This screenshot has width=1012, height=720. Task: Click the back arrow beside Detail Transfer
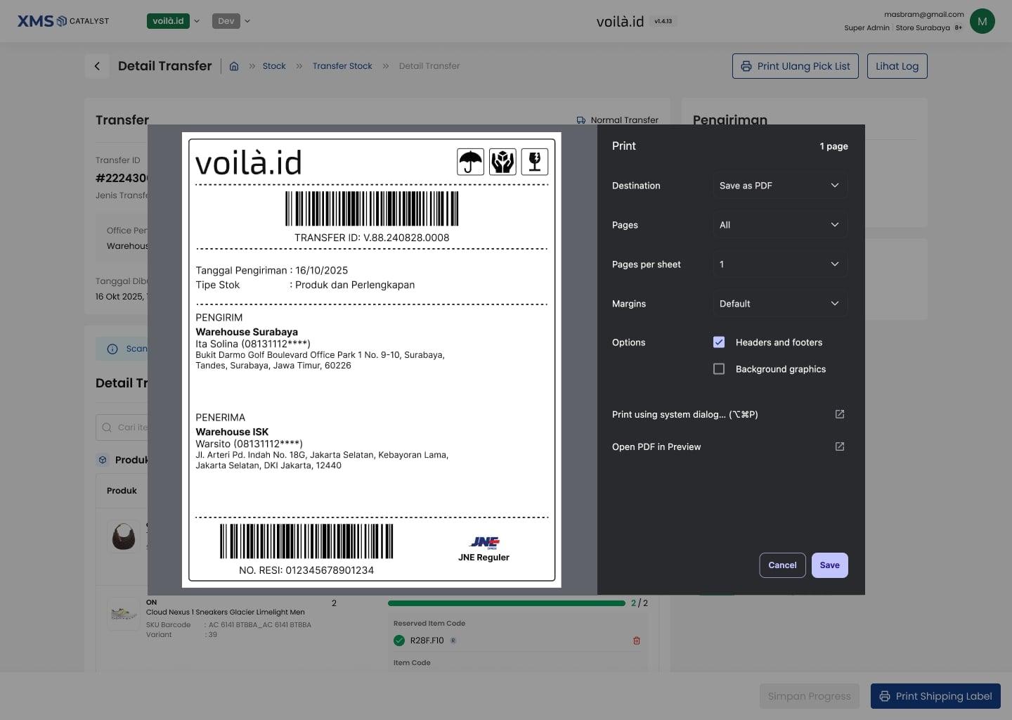[97, 66]
